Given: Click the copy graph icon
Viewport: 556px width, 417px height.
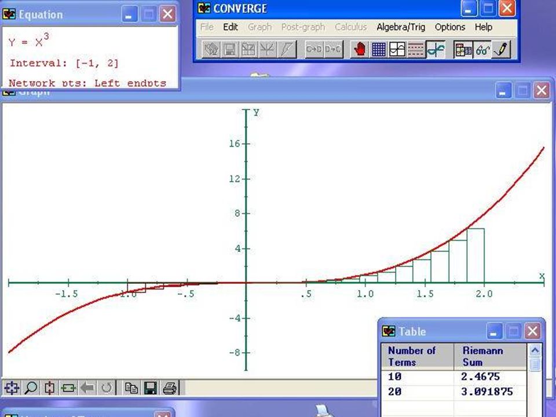Looking at the screenshot, I should click(131, 388).
